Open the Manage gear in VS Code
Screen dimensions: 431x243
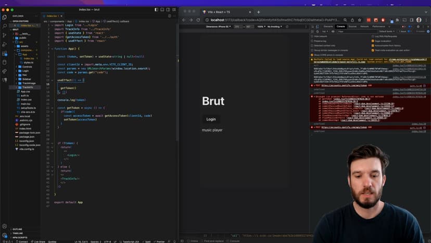[5, 235]
